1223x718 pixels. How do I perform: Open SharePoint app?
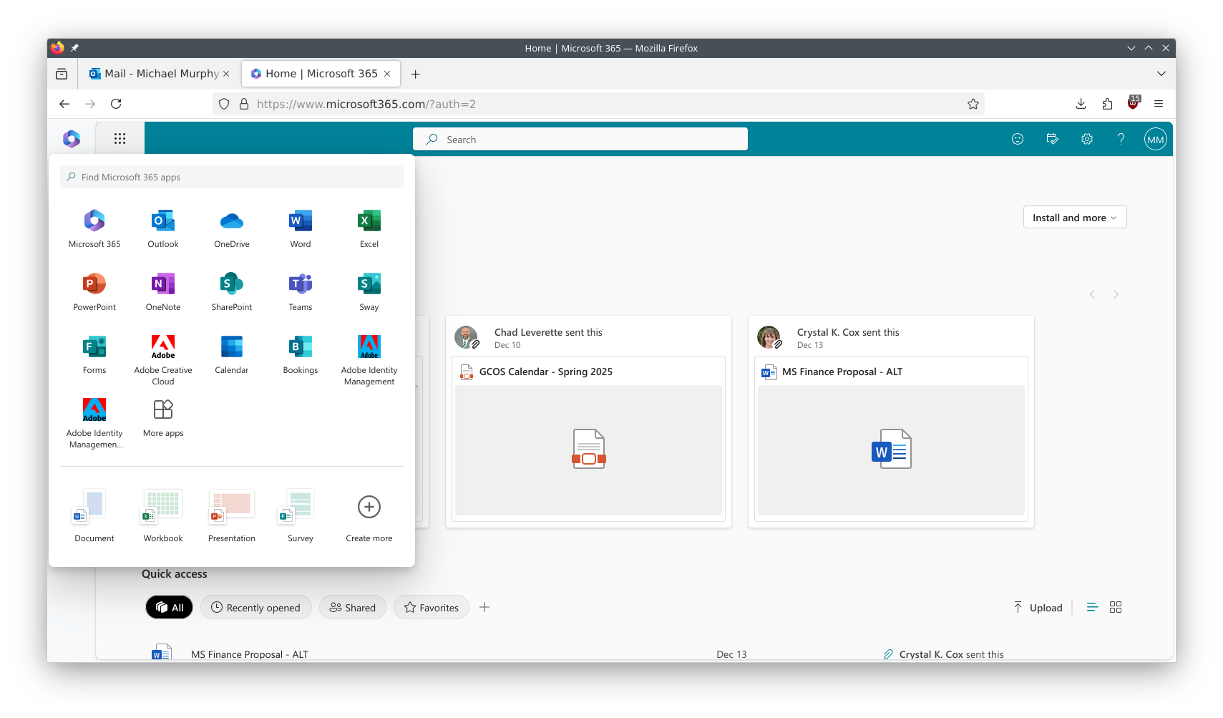pyautogui.click(x=232, y=292)
